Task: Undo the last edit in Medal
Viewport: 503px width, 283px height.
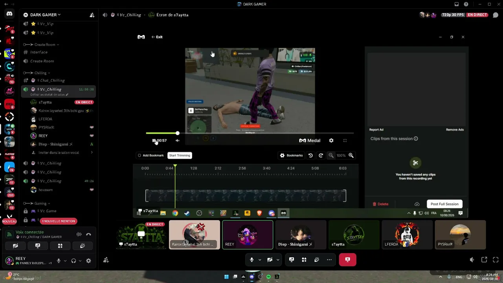Action: pos(310,155)
